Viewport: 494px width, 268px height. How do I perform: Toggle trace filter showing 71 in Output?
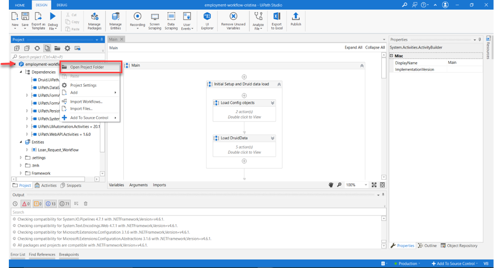[x=64, y=204]
